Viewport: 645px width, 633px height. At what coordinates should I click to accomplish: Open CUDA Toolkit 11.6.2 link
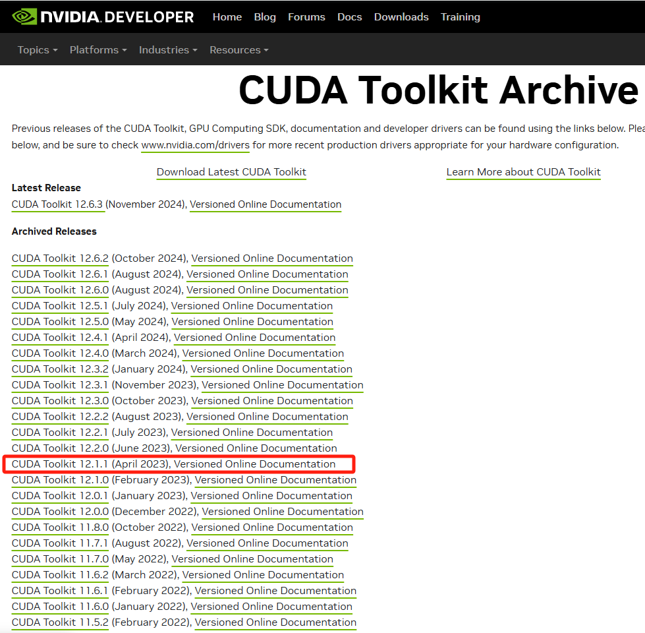60,576
